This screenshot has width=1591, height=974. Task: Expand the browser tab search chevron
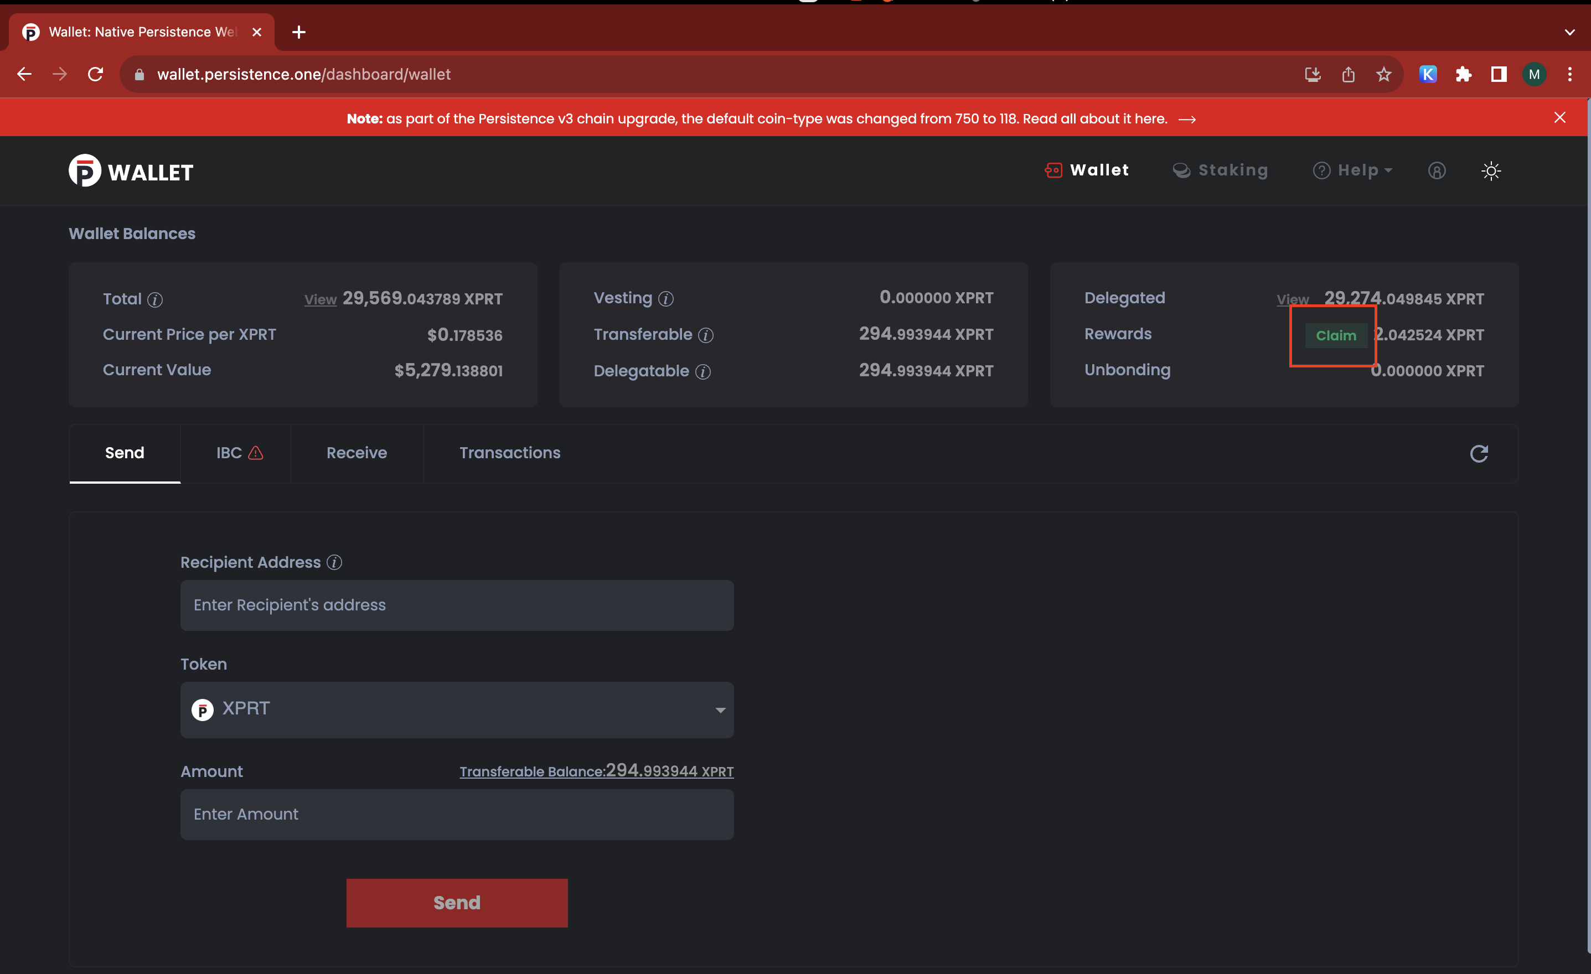click(1569, 32)
